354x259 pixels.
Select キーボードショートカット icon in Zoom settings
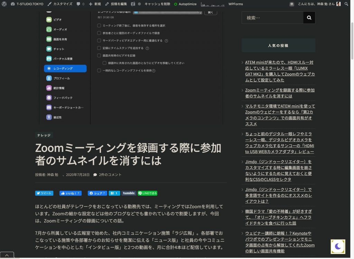tap(49, 108)
